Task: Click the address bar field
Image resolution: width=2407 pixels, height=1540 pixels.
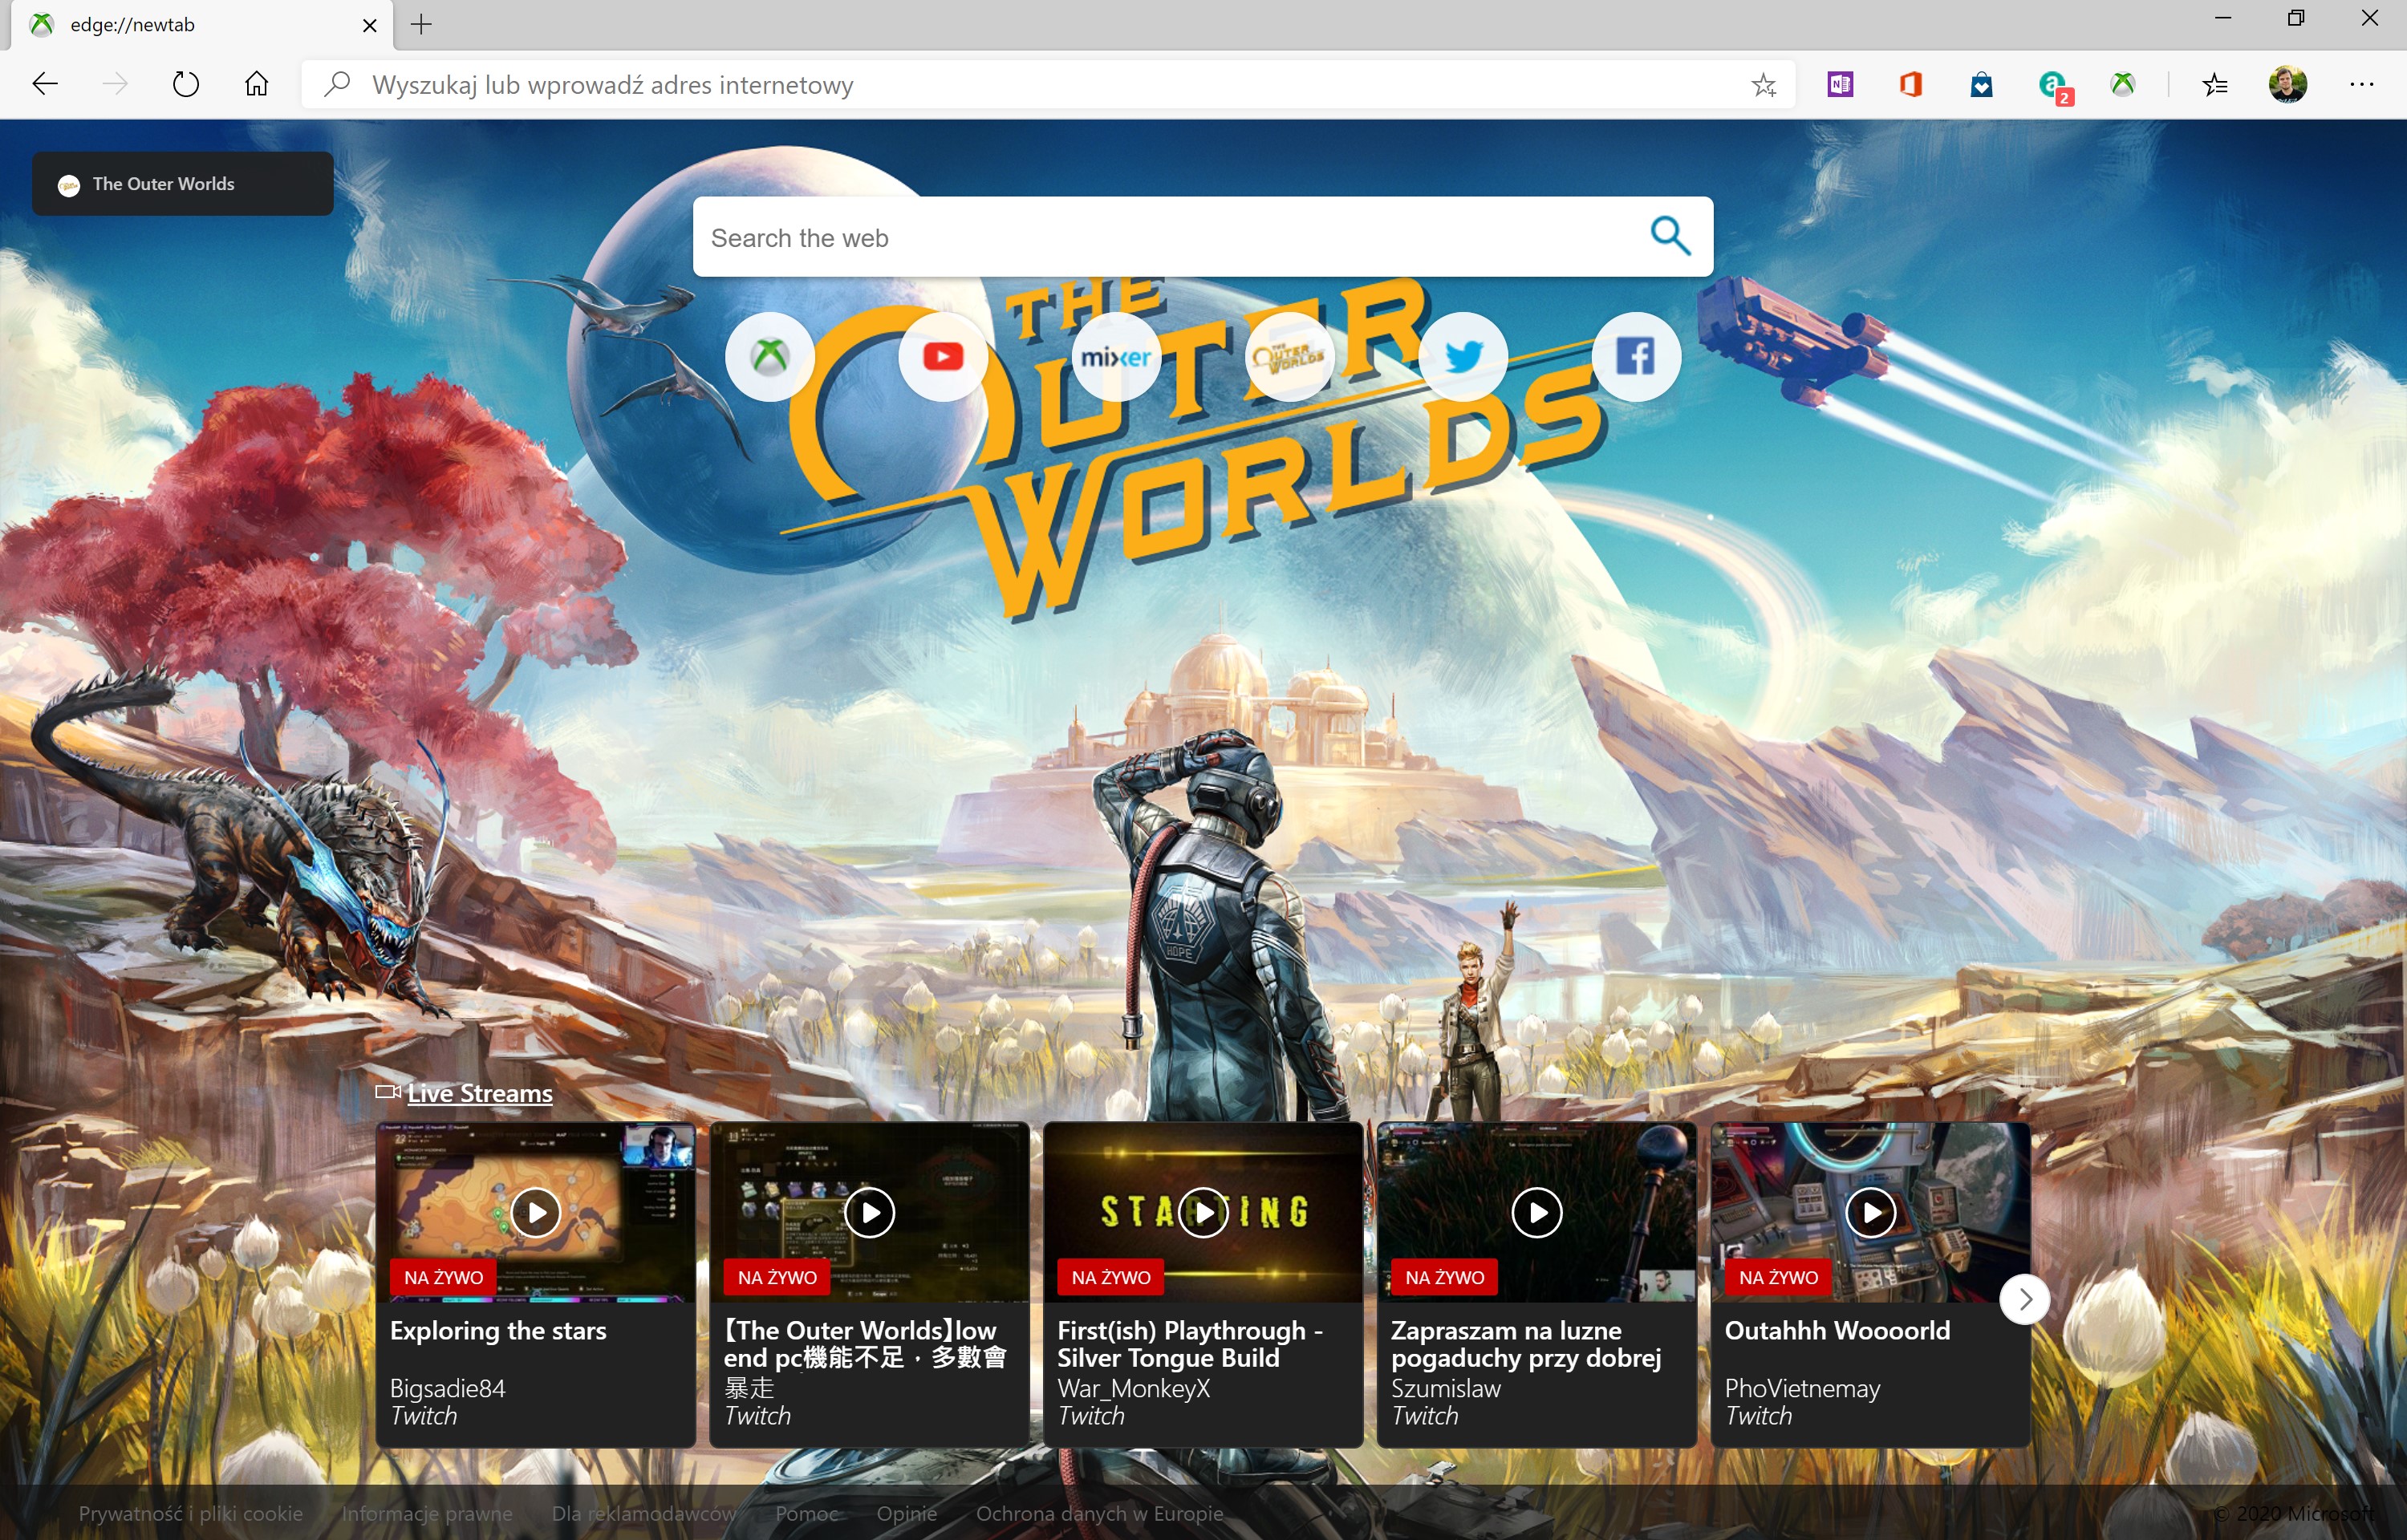Action: tap(1048, 85)
